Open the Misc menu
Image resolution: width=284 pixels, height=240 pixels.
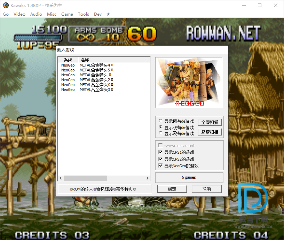point(52,14)
